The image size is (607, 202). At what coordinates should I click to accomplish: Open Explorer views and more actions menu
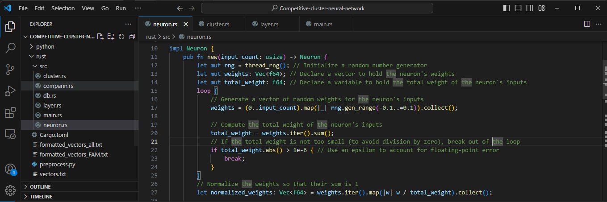click(x=129, y=24)
